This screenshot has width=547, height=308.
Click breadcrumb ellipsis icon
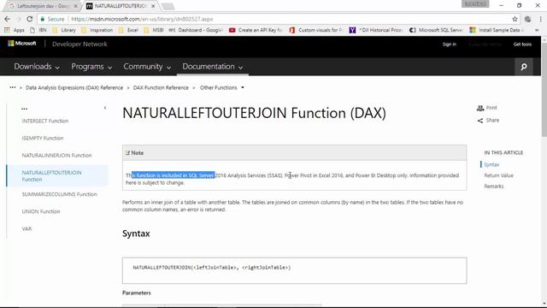tap(13, 87)
